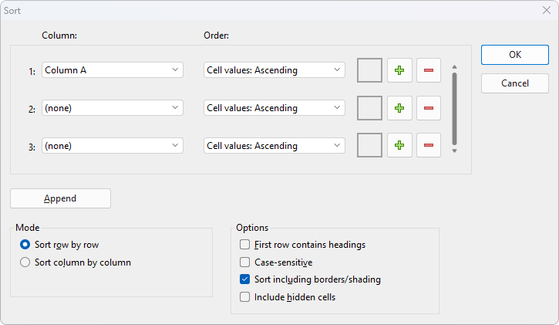Open the row 3 Order dropdown
559x325 pixels.
point(274,146)
